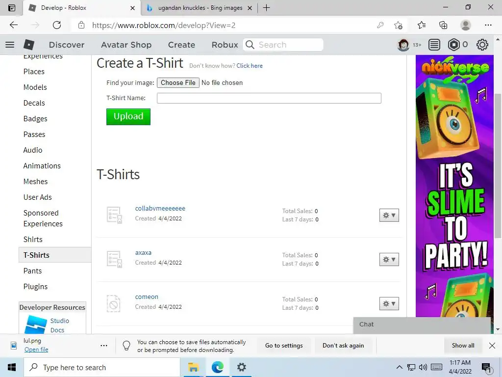Open settings dropdown for axaxa t-shirt
502x377 pixels.
pos(389,259)
